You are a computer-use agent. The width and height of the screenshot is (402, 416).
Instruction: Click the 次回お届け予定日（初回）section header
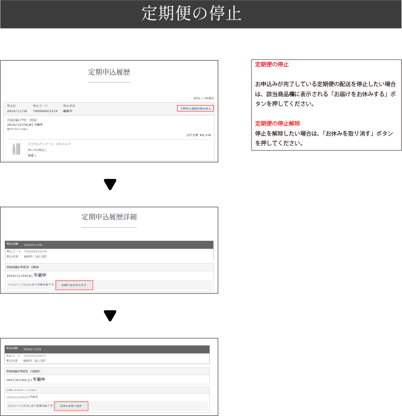coord(23,267)
